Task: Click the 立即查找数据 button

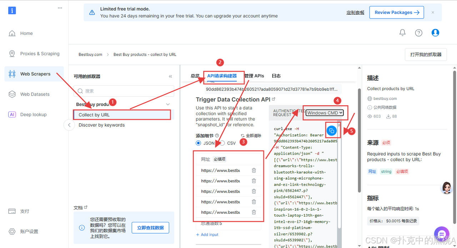Action: click(x=150, y=228)
